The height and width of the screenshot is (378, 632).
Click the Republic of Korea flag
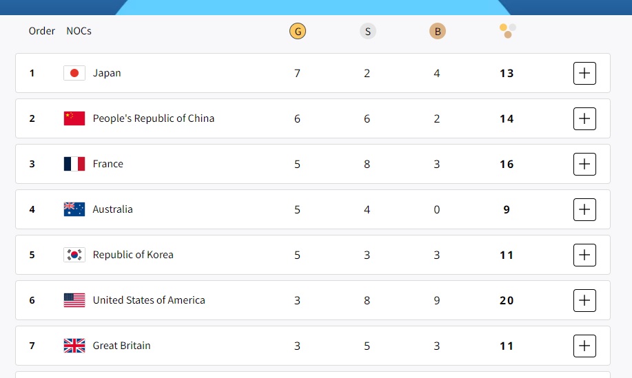tap(74, 255)
